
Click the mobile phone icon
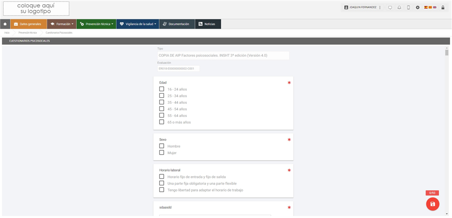409,8
